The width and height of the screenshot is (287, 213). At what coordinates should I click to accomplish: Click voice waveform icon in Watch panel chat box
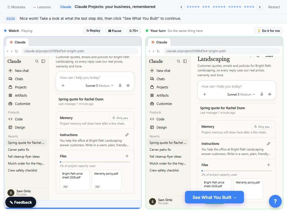pyautogui.click(x=128, y=85)
